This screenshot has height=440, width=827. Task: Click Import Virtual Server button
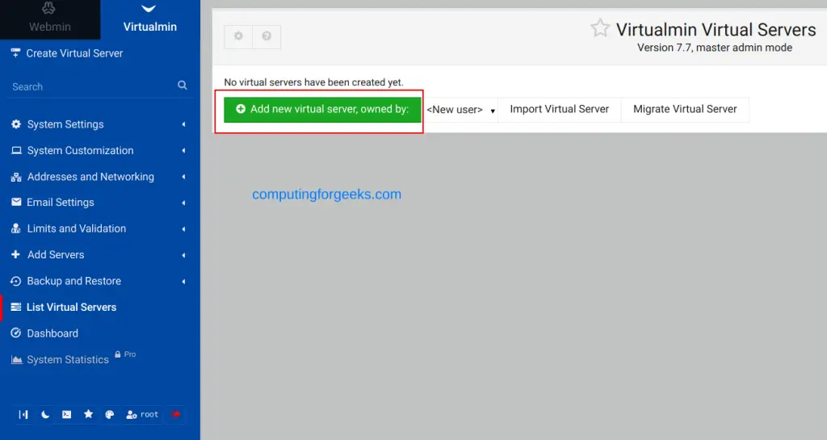coord(559,110)
